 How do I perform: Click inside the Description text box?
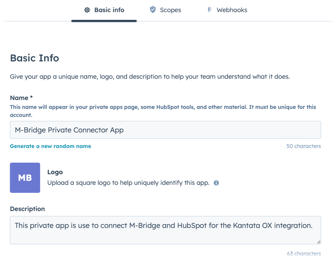[165, 230]
